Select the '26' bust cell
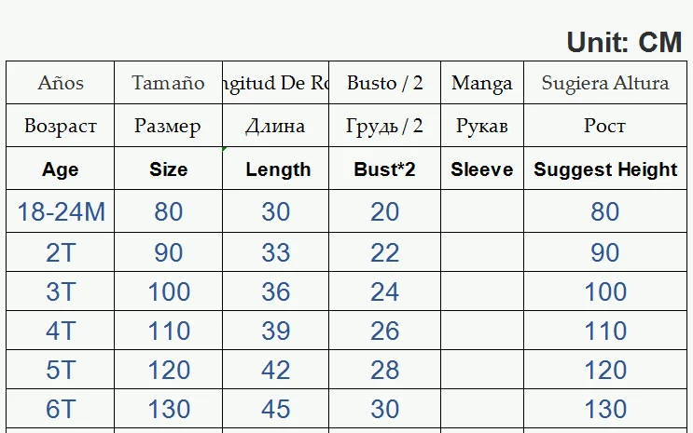This screenshot has width=693, height=433. tap(384, 331)
